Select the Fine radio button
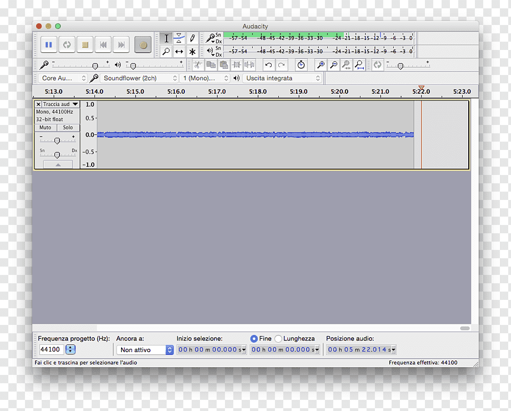Image resolution: width=511 pixels, height=411 pixels. point(254,339)
